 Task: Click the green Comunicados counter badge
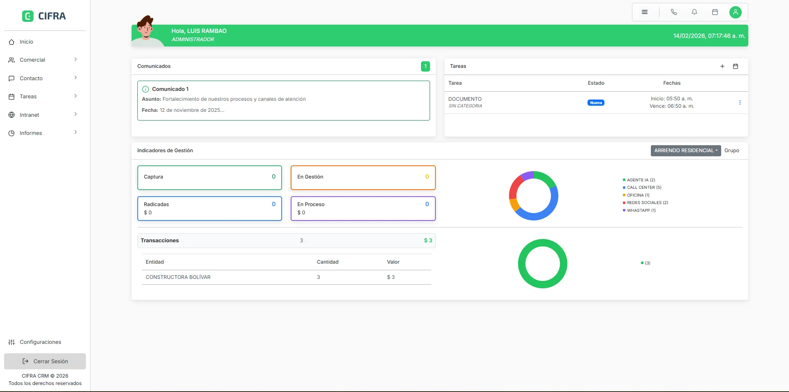point(425,66)
